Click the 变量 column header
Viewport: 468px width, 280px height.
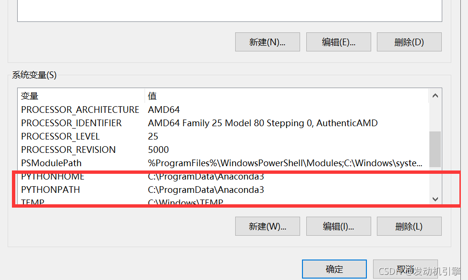click(x=30, y=96)
